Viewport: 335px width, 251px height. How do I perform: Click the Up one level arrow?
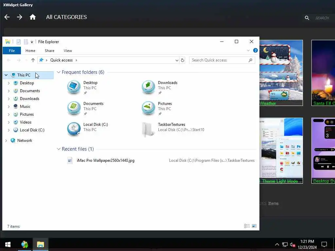pos(33,60)
